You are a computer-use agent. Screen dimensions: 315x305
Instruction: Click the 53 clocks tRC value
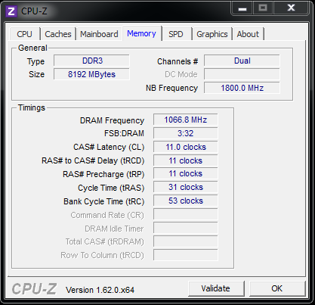[186, 201]
